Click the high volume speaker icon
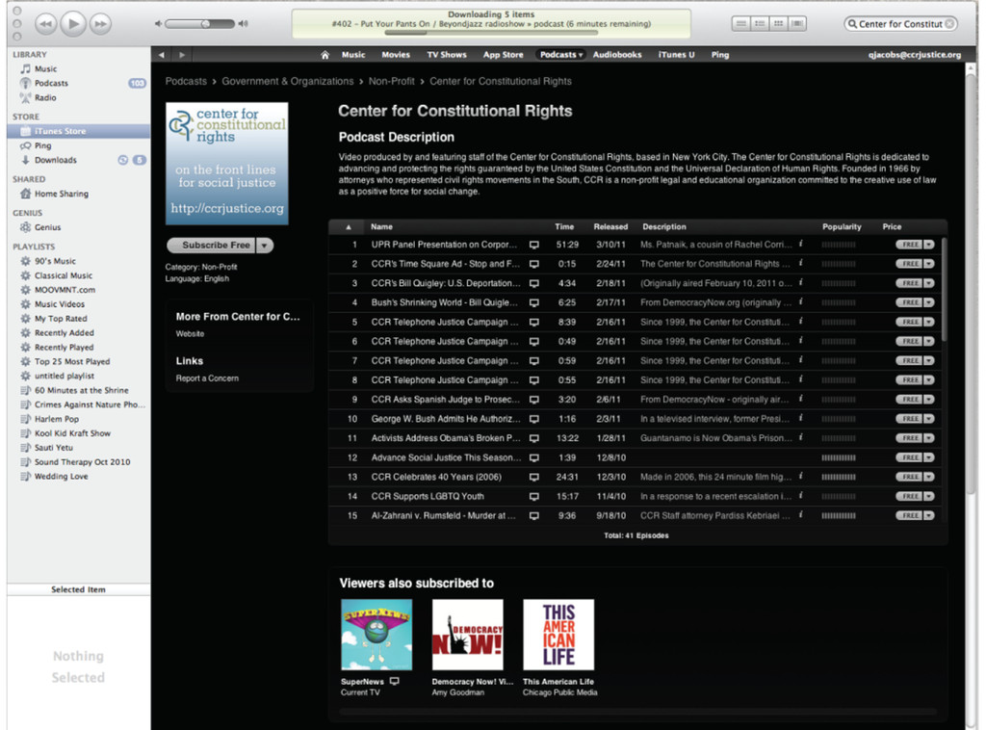The image size is (986, 730). pos(244,24)
